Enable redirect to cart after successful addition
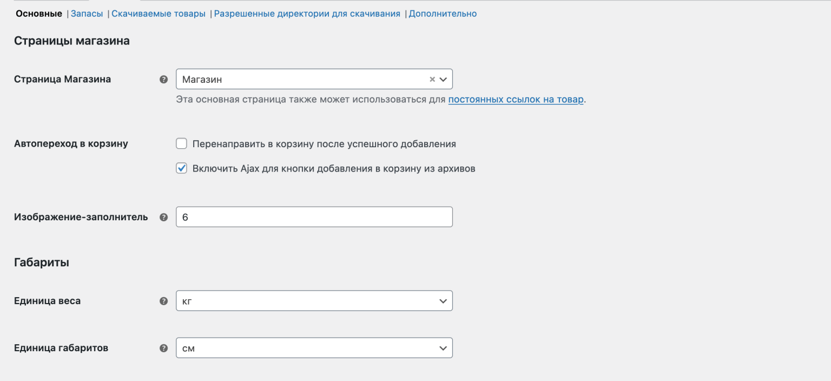 coord(181,143)
